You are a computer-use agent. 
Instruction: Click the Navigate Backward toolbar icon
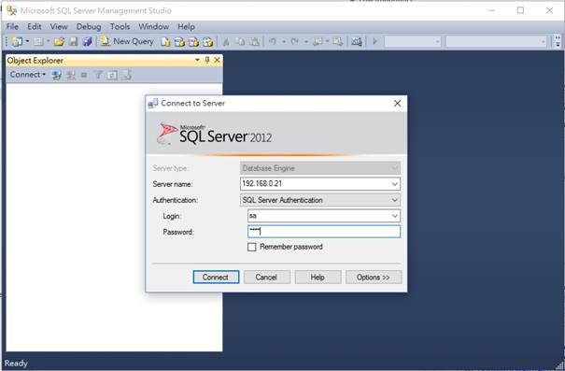pos(318,42)
